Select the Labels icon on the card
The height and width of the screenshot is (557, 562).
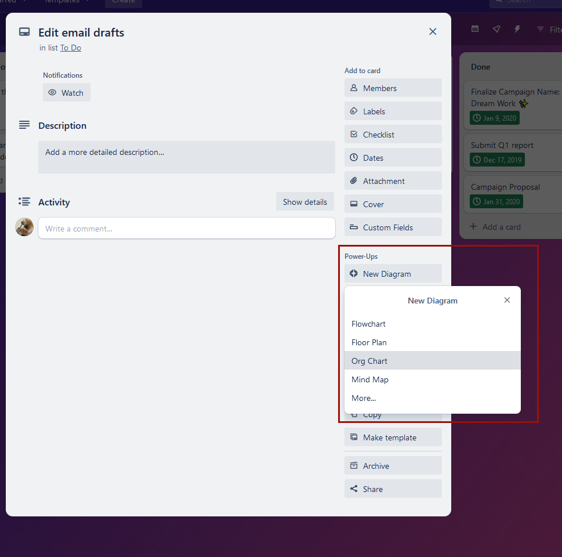(354, 111)
